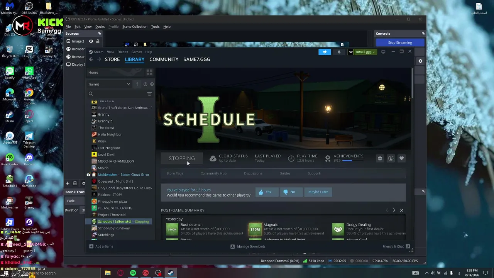This screenshot has width=494, height=278.
Task: Toggle lock on Image 2 source
Action: click(x=98, y=41)
